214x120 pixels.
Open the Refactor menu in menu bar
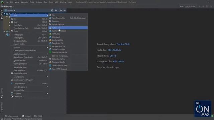pos(39,2)
